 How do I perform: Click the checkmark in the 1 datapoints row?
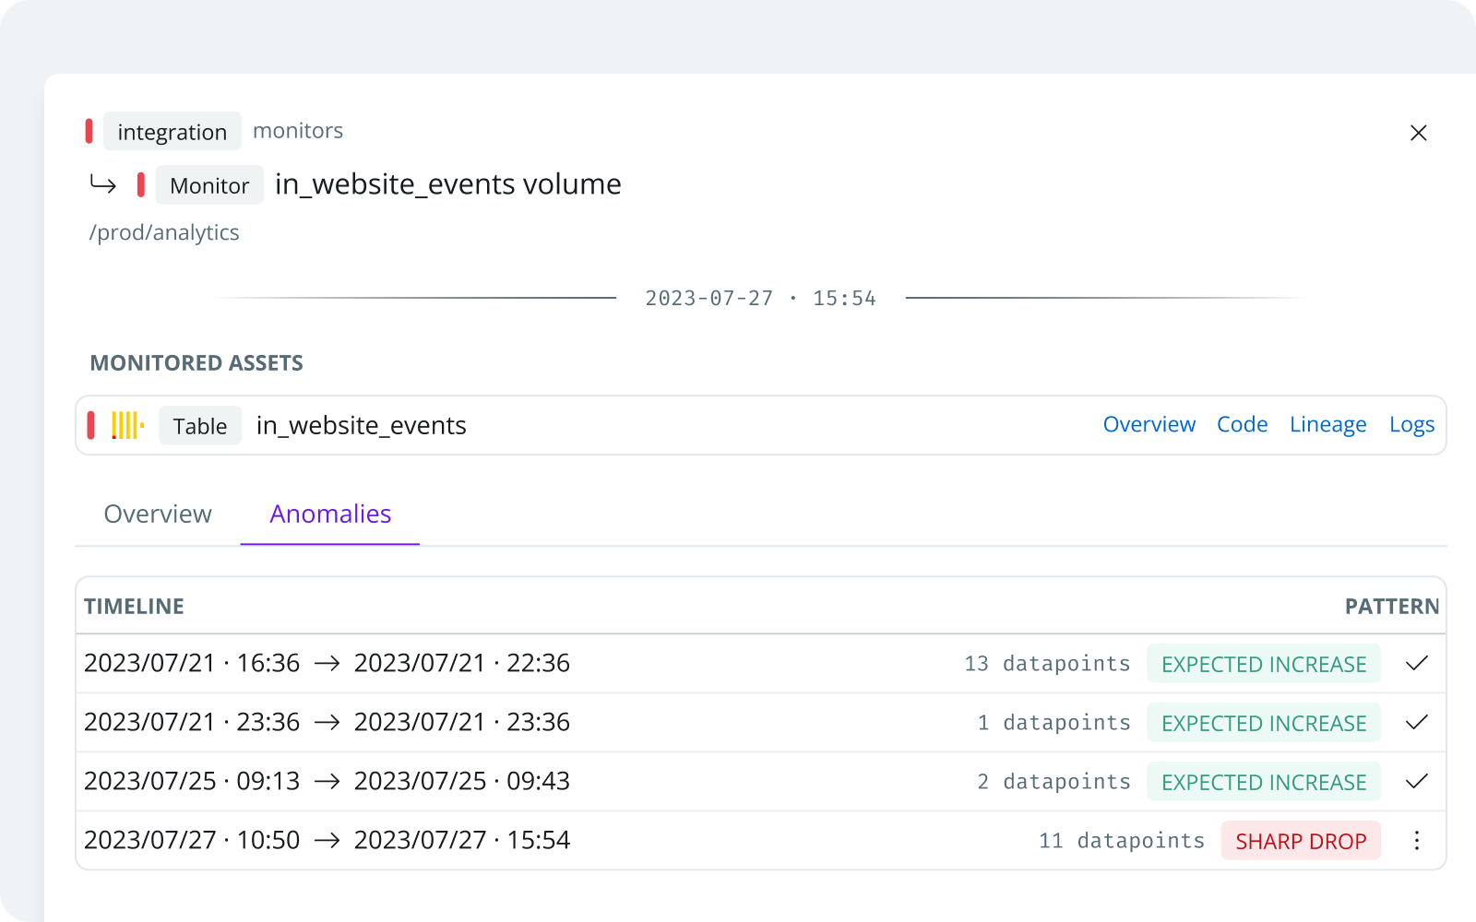pos(1417,722)
